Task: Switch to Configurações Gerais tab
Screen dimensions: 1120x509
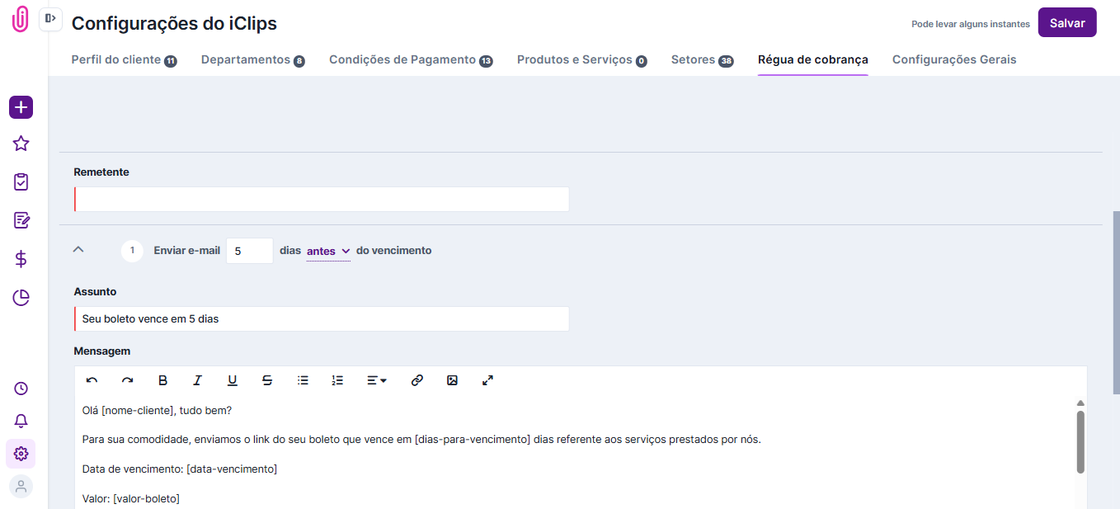Action: click(954, 60)
